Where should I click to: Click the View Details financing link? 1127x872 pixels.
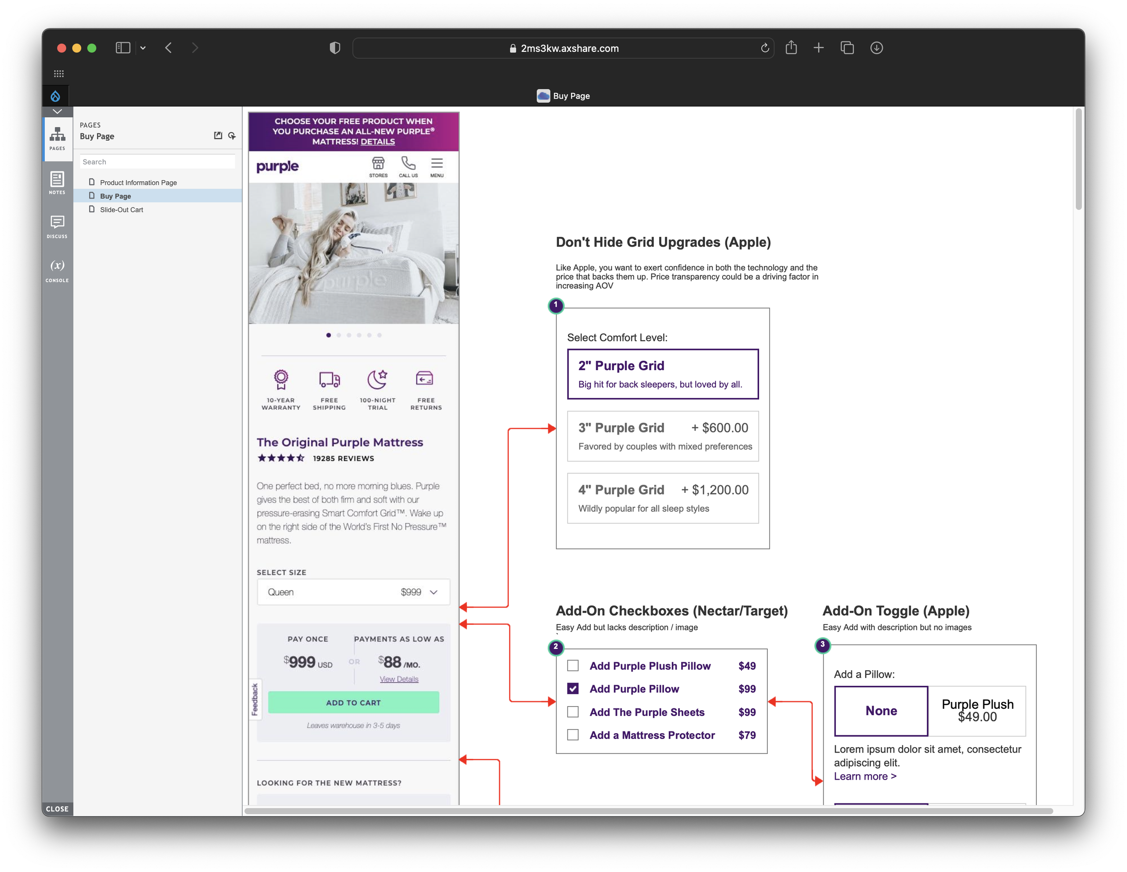point(399,679)
